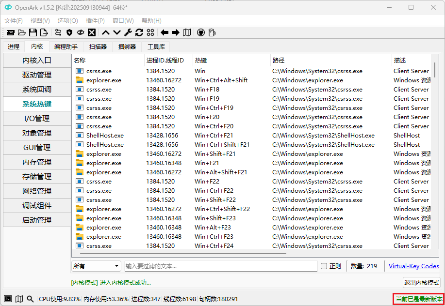Open the 插件(P) menu

(x=95, y=21)
